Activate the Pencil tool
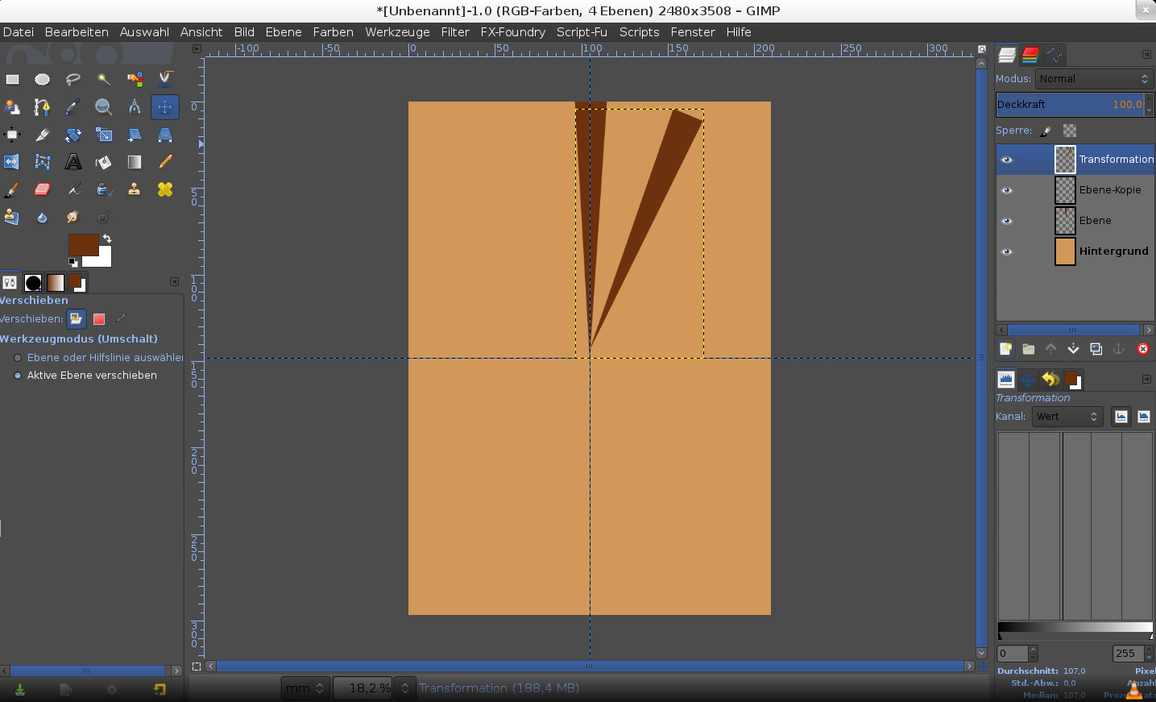The image size is (1156, 702). [x=165, y=162]
